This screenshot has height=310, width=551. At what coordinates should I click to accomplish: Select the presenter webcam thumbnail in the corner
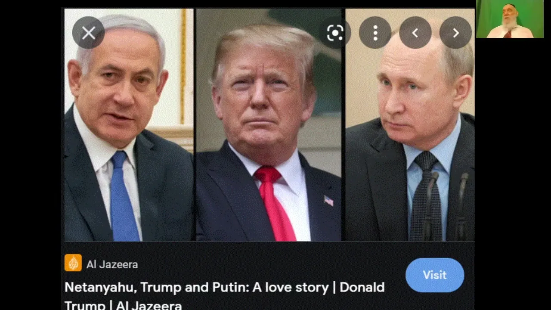tap(510, 19)
